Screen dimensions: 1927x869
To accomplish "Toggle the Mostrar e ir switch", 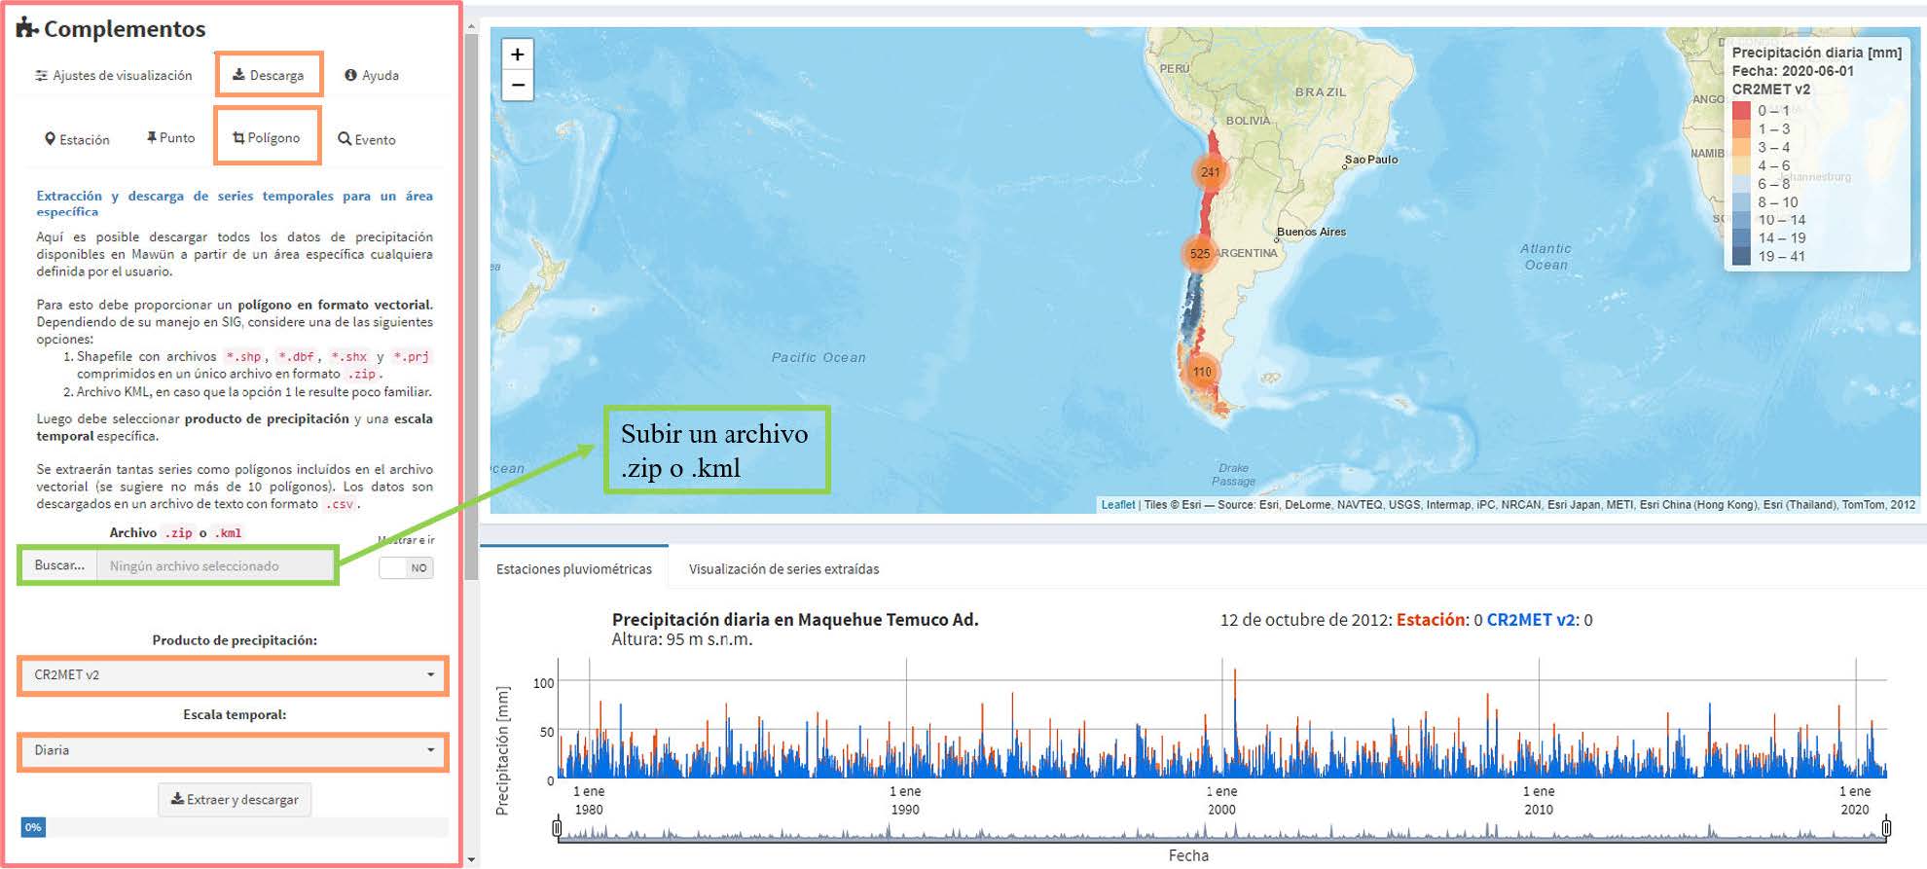I will click(x=406, y=567).
